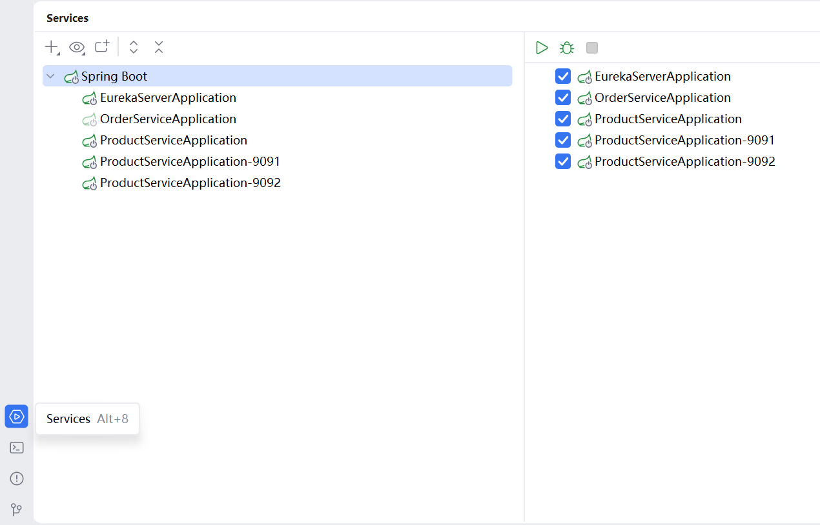Select OrderServiceApplication in the left tree
820x525 pixels.
tap(168, 119)
